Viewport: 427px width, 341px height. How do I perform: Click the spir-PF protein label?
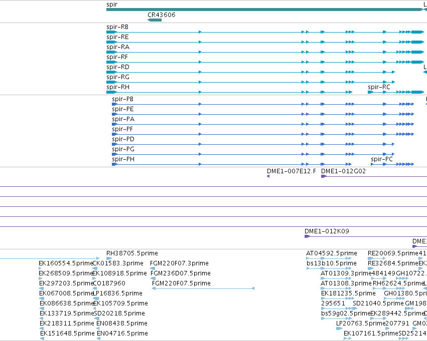(x=122, y=129)
